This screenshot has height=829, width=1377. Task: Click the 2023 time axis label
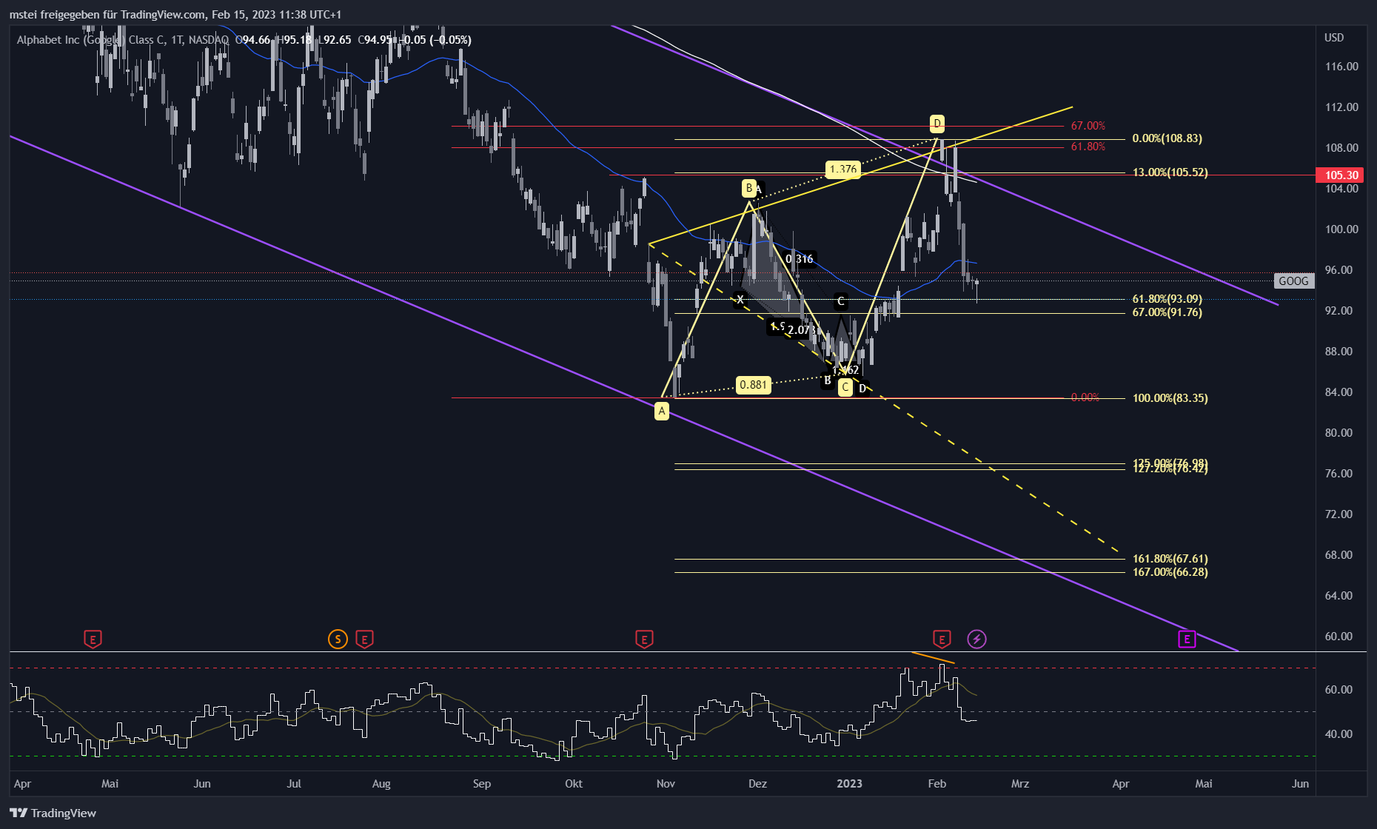coord(850,784)
